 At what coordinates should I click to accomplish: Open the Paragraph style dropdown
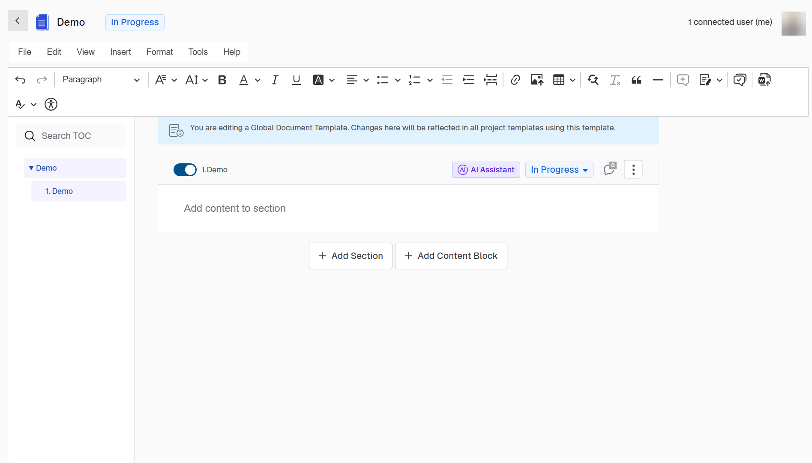coord(101,80)
